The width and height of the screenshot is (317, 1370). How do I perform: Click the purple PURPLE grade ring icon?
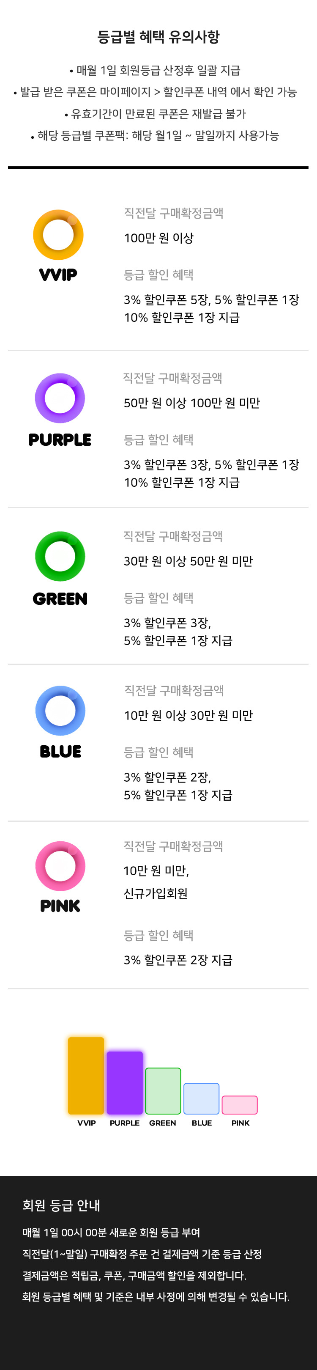pyautogui.click(x=60, y=398)
